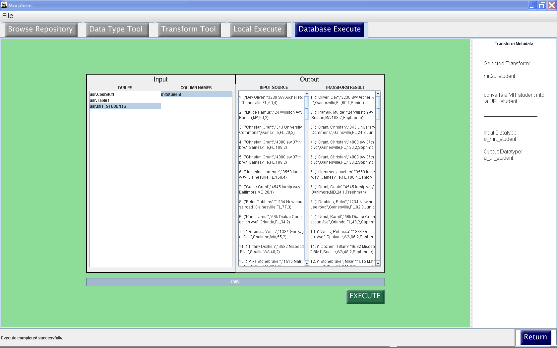This screenshot has height=348, width=557.
Task: Click the Return button
Action: click(535, 337)
